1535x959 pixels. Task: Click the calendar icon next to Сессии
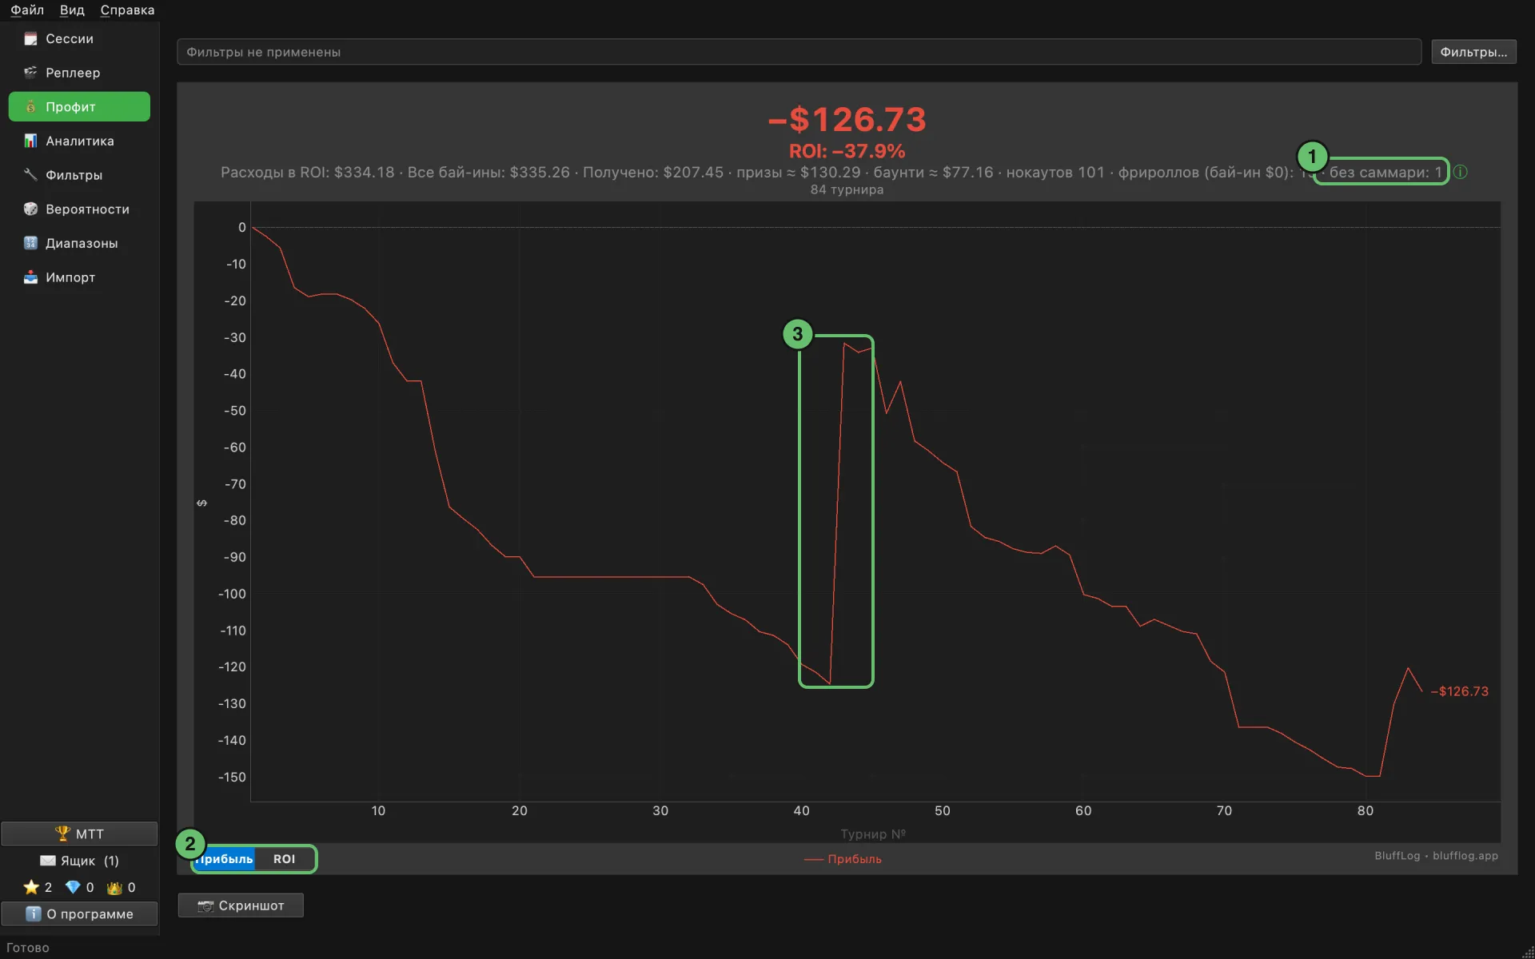(30, 38)
